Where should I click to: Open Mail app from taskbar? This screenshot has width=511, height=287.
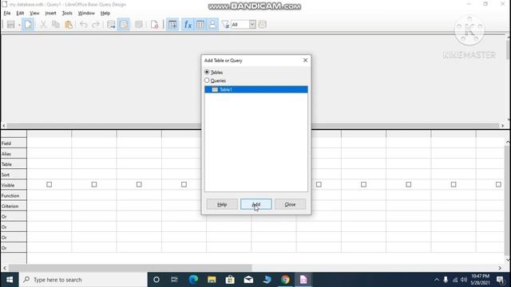pos(248,280)
